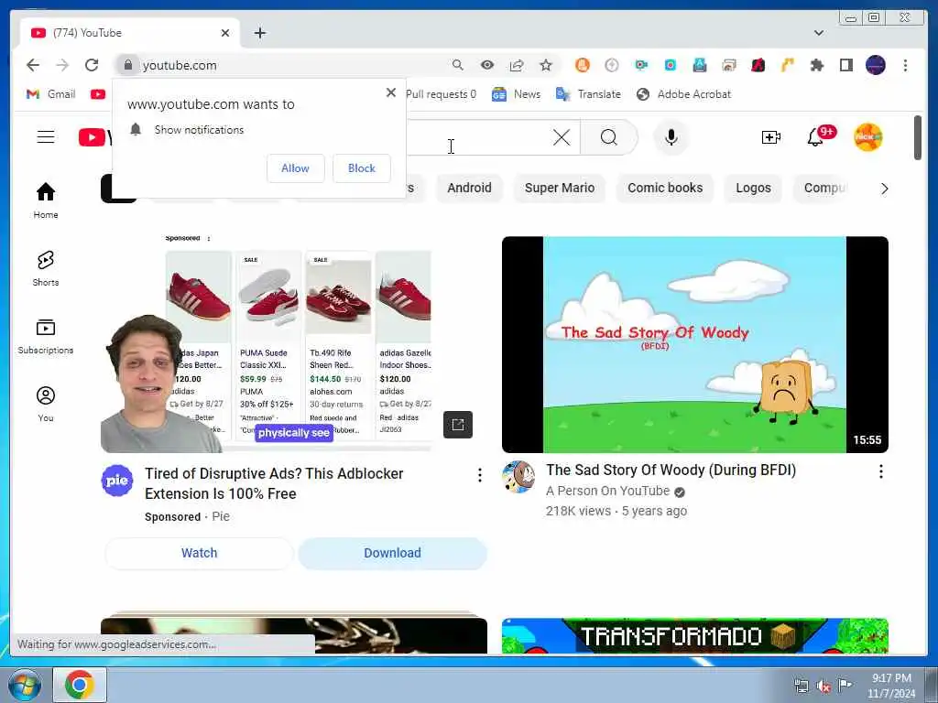Open the You section in sidebar
Screen dimensions: 938x703
[x=46, y=404]
